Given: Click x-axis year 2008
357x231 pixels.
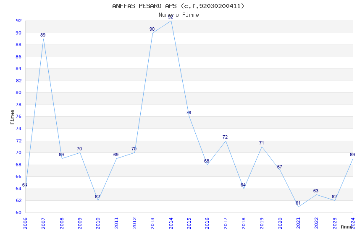Looking at the screenshot, I should pos(62,223).
